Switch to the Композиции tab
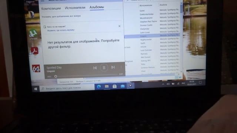Viewport: 237px width, 133px height. [51, 8]
